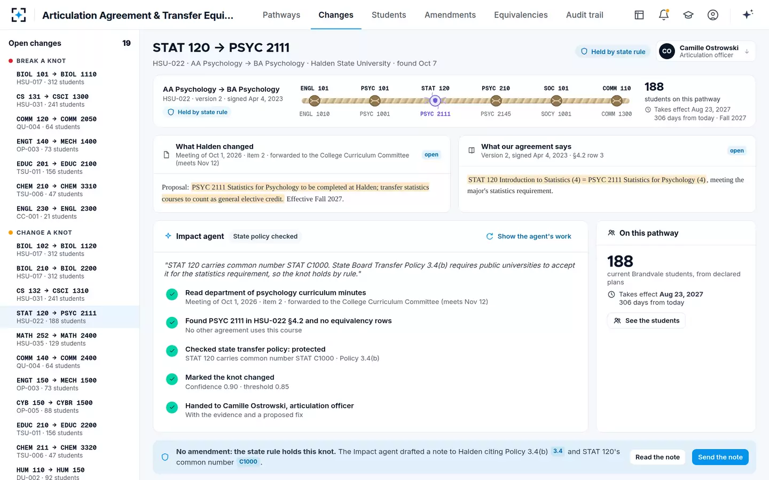Select CYB 150 → CYBR 1500 change
Screen dimensions: 769x480
[69, 406]
